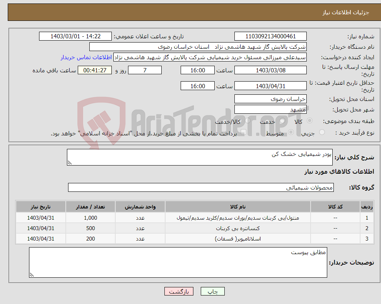Select the کالا/خدمت radio button
This screenshot has width=381, height=304.
(x=248, y=121)
